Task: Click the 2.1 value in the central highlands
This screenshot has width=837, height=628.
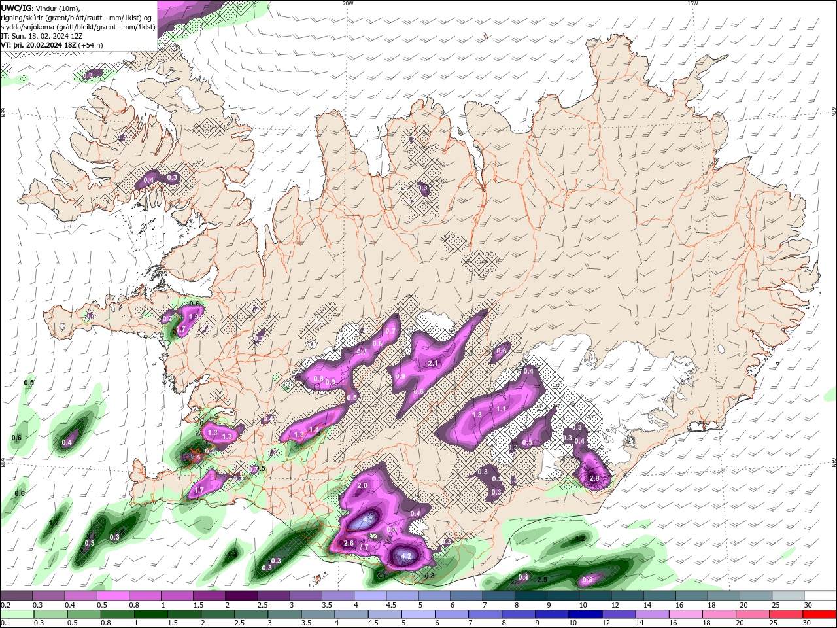Action: pos(433,364)
